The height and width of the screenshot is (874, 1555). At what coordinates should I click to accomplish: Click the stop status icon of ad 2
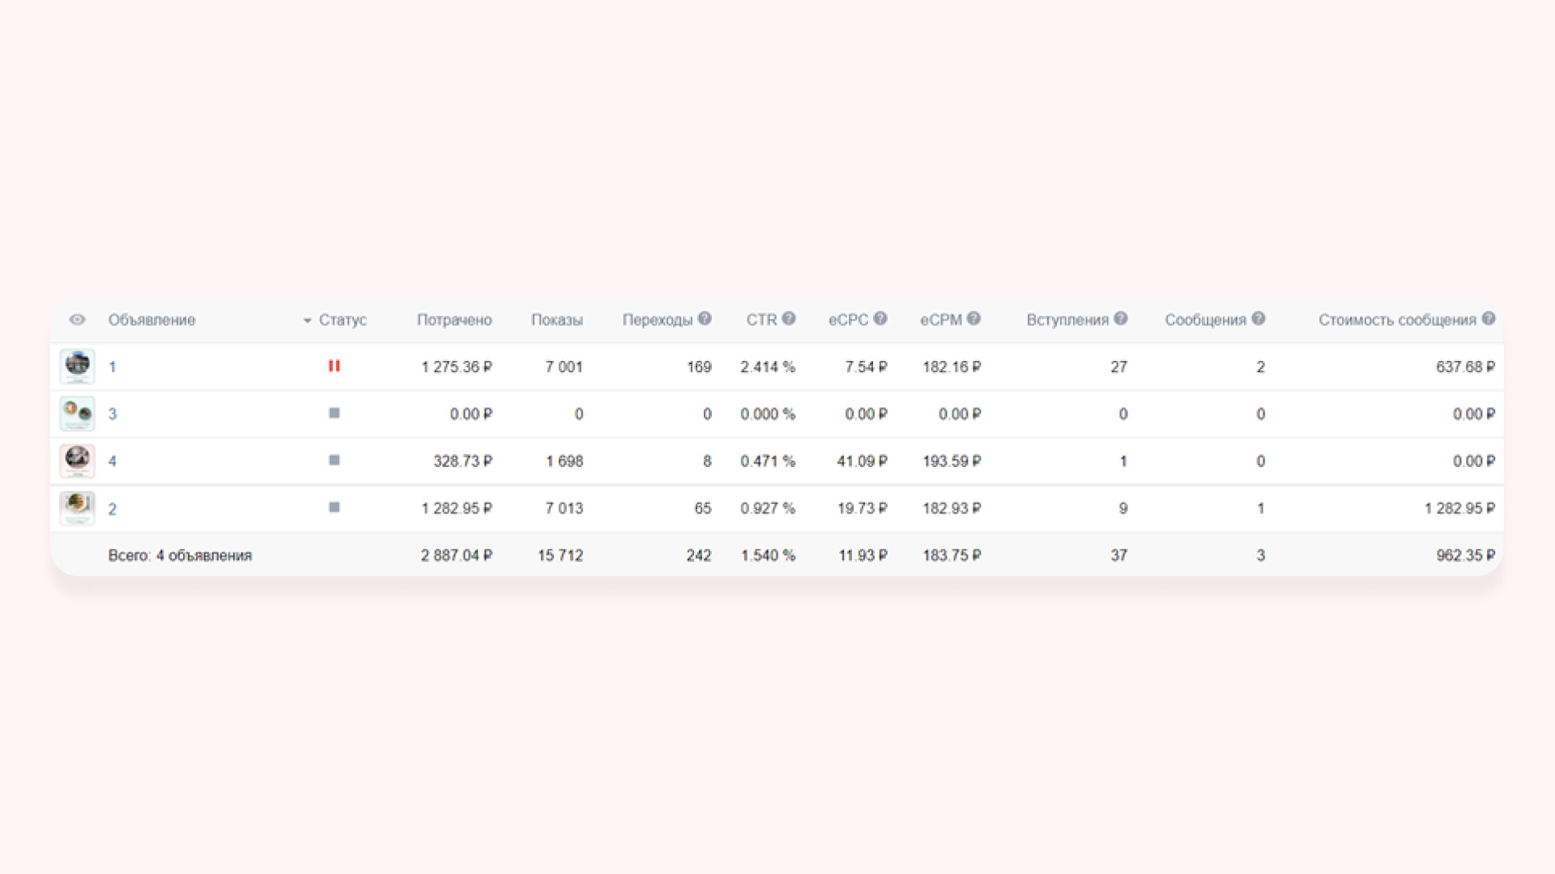(334, 507)
